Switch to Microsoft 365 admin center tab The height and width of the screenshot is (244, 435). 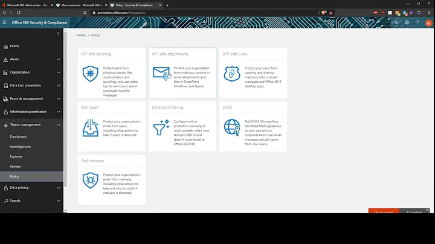(27, 5)
